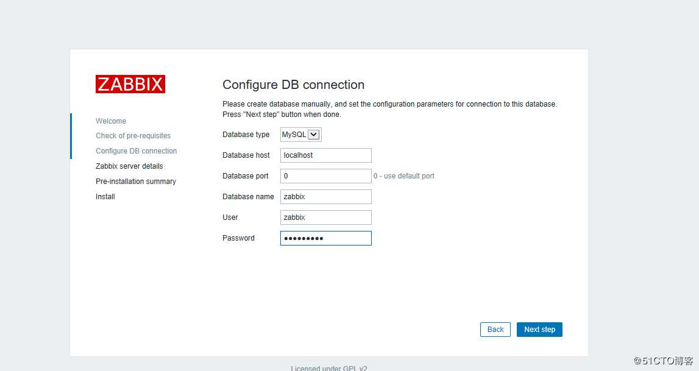Select Pre-installation summary step
This screenshot has height=371, width=699.
point(136,182)
